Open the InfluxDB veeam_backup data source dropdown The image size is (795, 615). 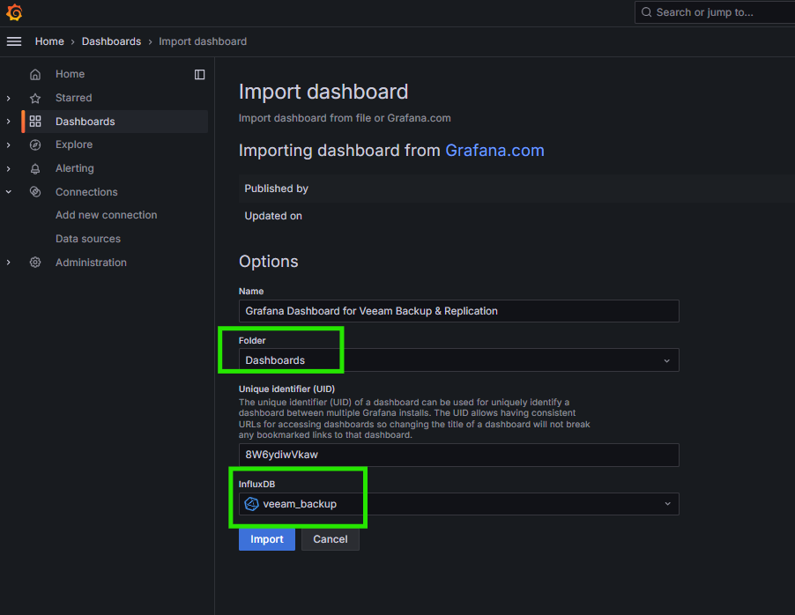coord(458,504)
